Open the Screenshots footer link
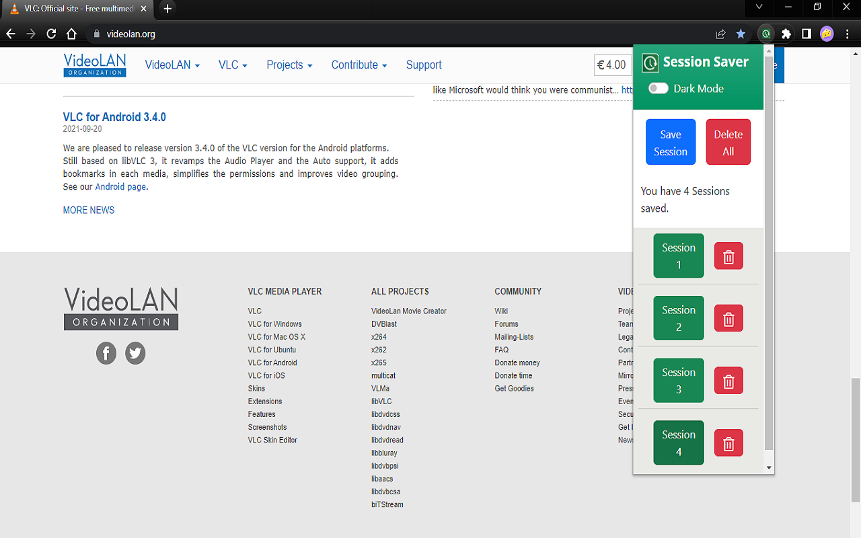Screen dimensions: 861x538 click(267, 427)
